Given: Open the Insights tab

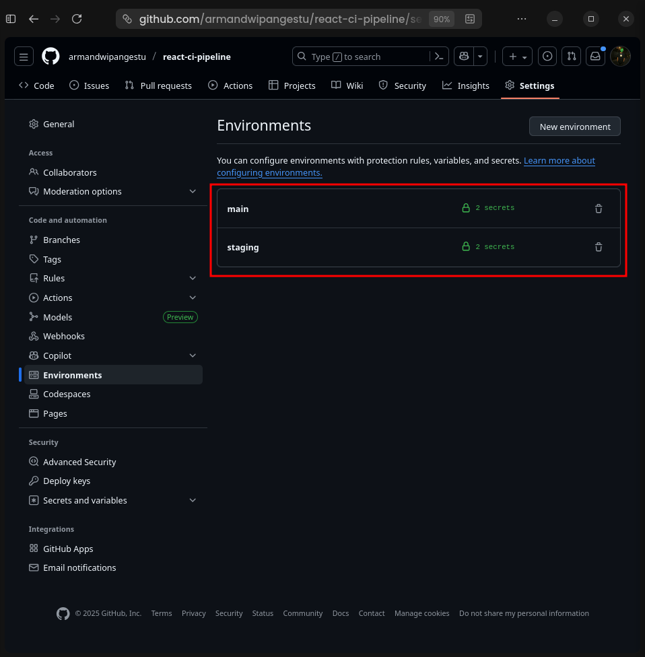Looking at the screenshot, I should [x=465, y=85].
